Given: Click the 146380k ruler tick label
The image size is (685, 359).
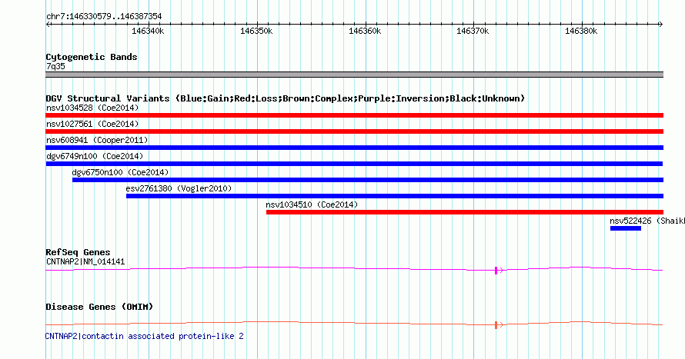Looking at the screenshot, I should pyautogui.click(x=581, y=32).
